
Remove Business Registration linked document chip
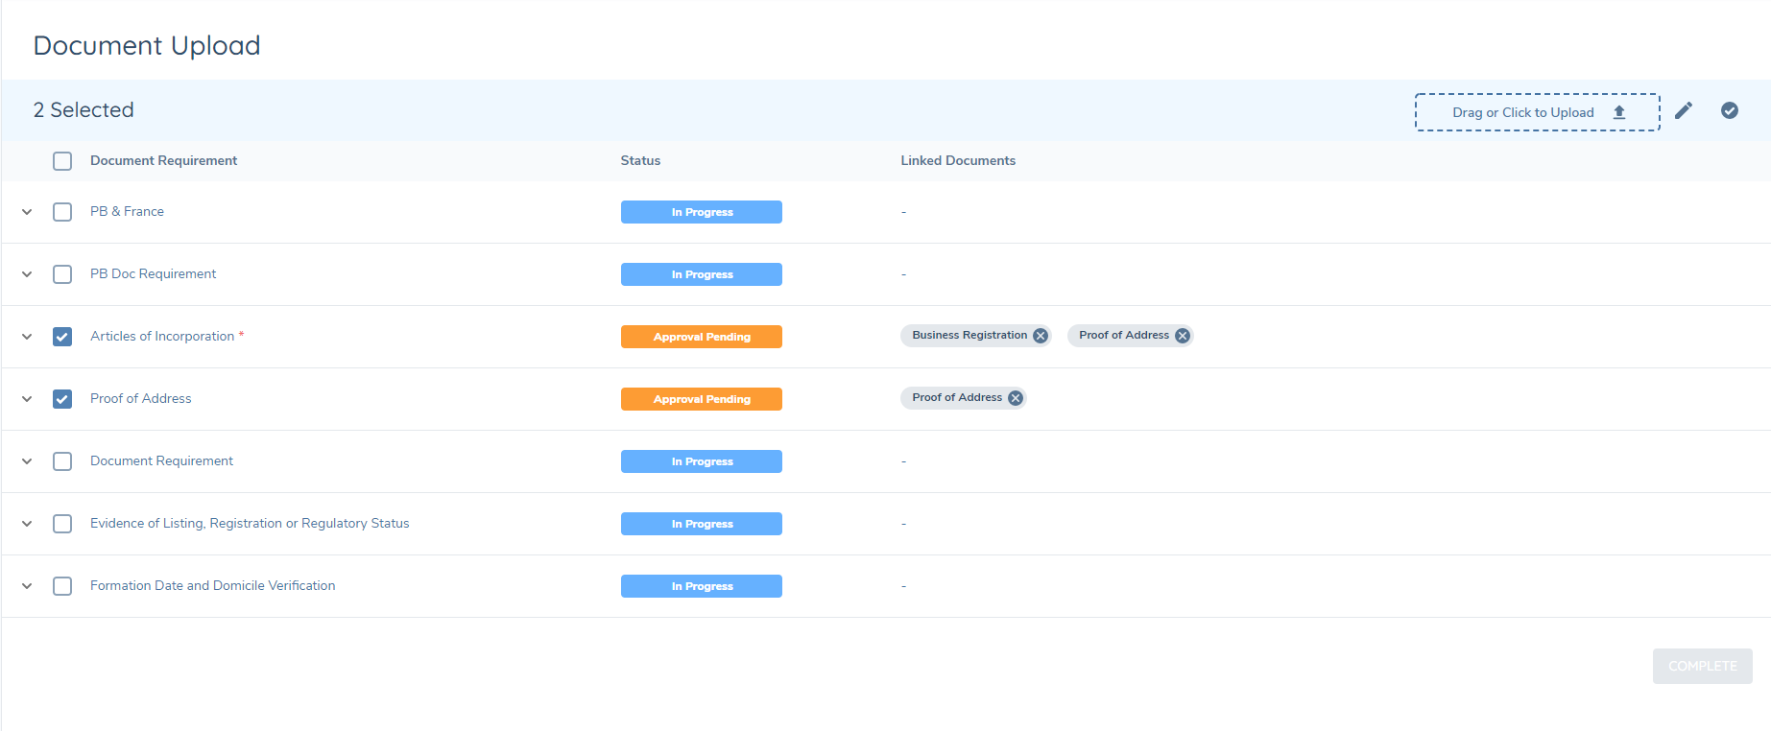[1040, 336]
